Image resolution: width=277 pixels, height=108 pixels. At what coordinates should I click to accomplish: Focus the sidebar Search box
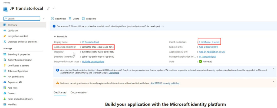pos(22,19)
